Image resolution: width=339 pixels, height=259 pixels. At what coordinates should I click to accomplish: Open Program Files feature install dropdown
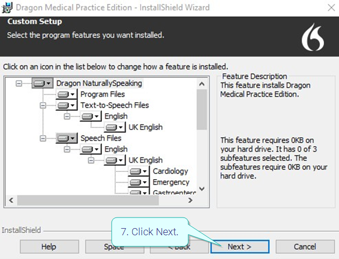(66, 94)
